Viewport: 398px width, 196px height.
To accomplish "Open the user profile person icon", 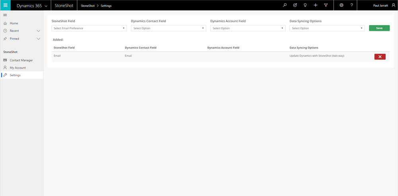I will 394,5.
